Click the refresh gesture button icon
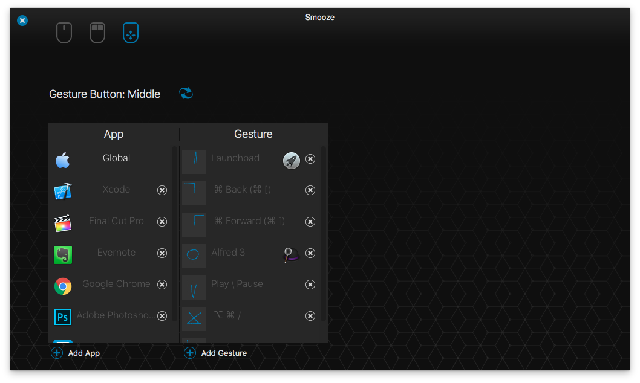 click(x=186, y=93)
